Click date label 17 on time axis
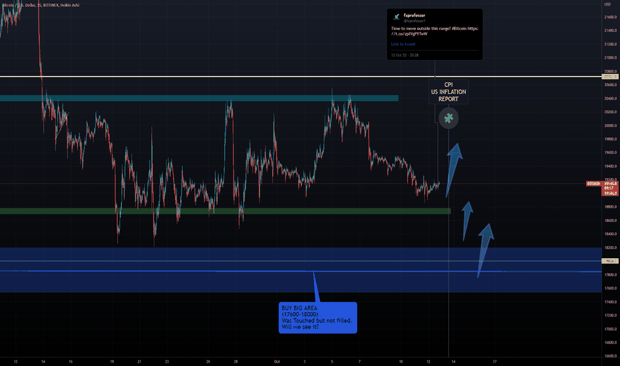The width and height of the screenshot is (620, 366). (x=495, y=361)
